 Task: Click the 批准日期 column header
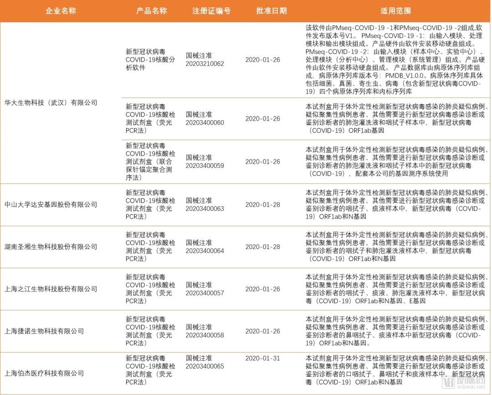[272, 11]
